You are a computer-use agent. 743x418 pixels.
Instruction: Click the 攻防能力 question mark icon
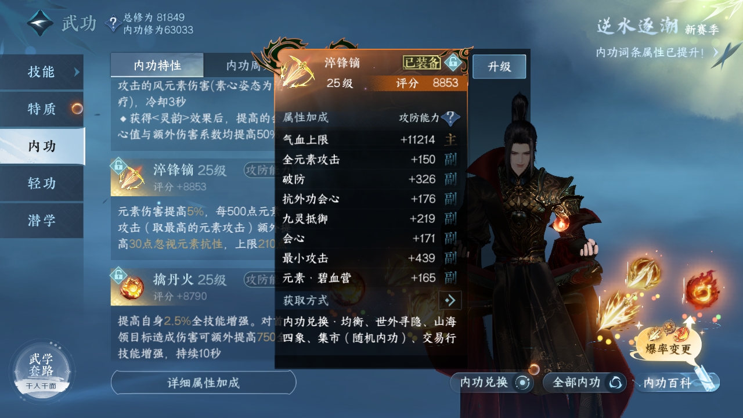coord(450,118)
